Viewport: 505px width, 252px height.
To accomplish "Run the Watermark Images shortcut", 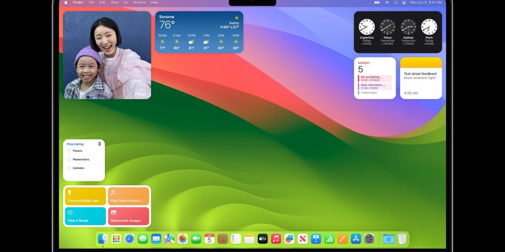I will (128, 216).
